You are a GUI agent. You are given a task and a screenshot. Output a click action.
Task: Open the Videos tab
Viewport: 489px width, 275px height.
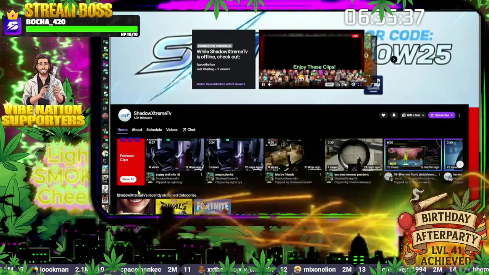172,130
